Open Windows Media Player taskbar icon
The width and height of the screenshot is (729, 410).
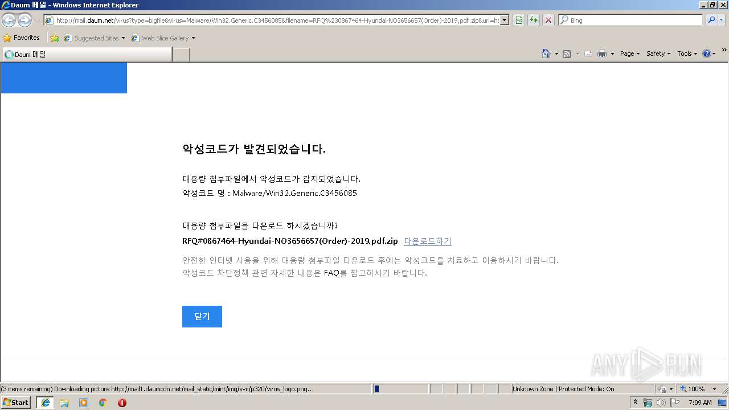click(84, 403)
